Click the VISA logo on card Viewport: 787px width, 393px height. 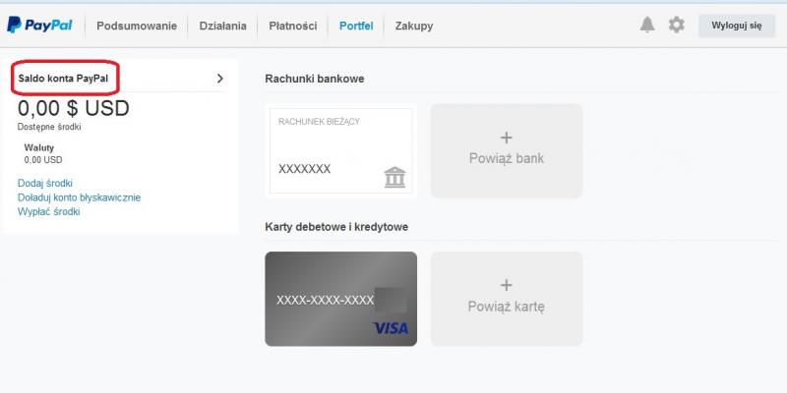tap(391, 327)
